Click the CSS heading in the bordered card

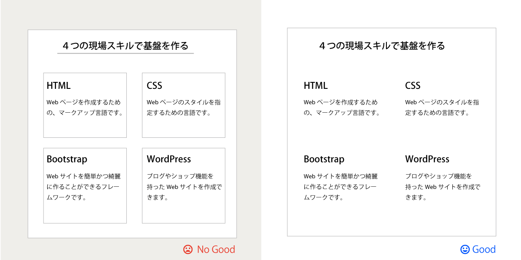(154, 85)
